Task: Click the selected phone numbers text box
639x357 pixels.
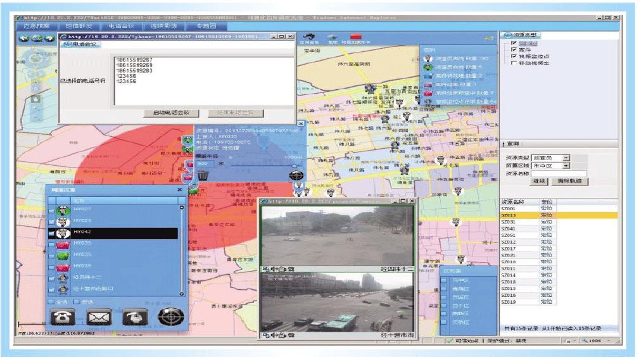Action: coord(204,80)
